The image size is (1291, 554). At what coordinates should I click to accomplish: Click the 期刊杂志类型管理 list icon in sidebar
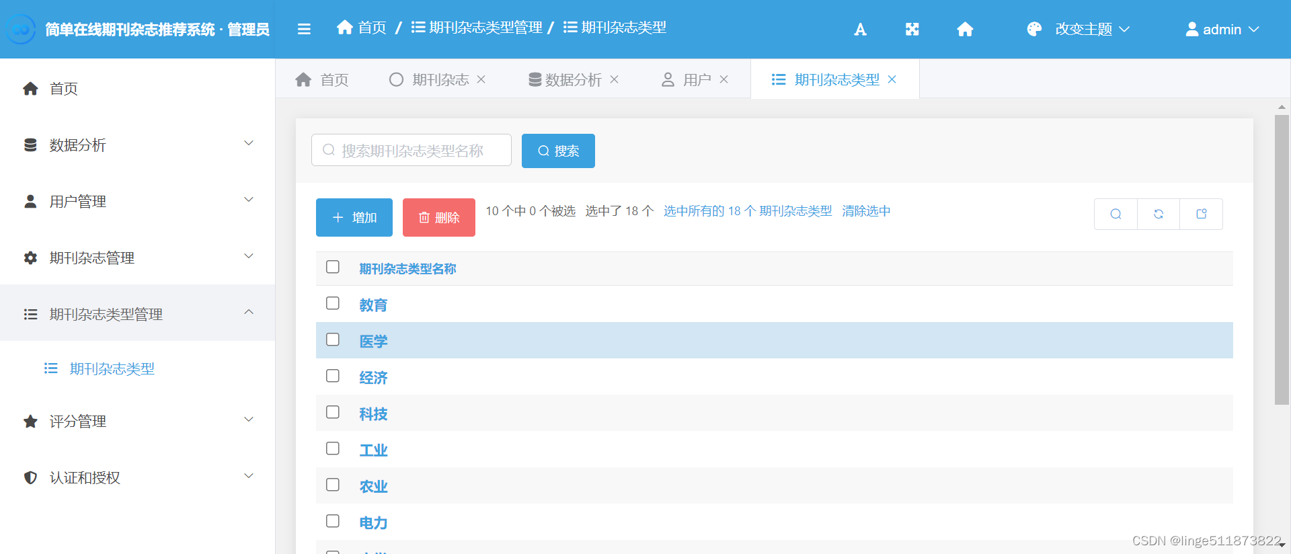[x=30, y=314]
